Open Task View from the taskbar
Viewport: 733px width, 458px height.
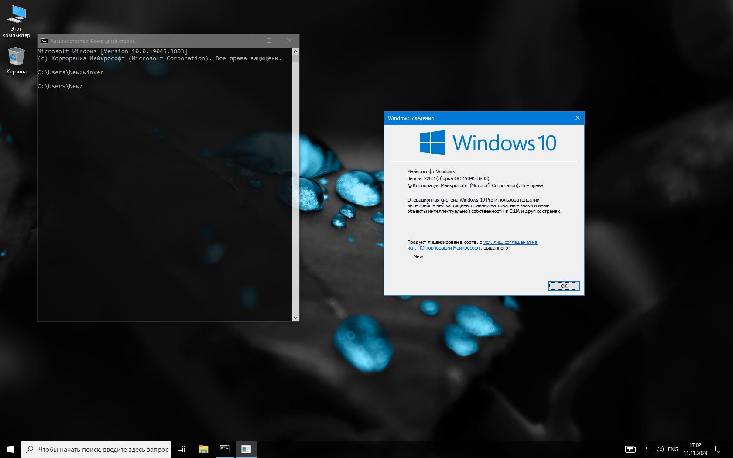182,449
